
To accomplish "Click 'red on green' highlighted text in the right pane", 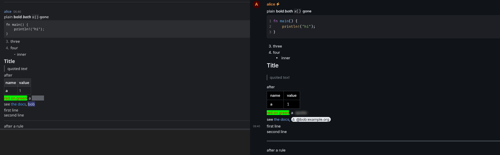I will [278, 113].
